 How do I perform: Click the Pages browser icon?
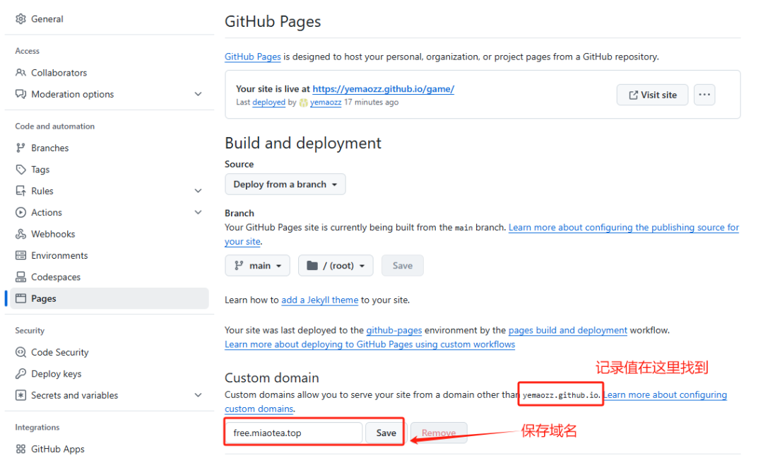(20, 298)
